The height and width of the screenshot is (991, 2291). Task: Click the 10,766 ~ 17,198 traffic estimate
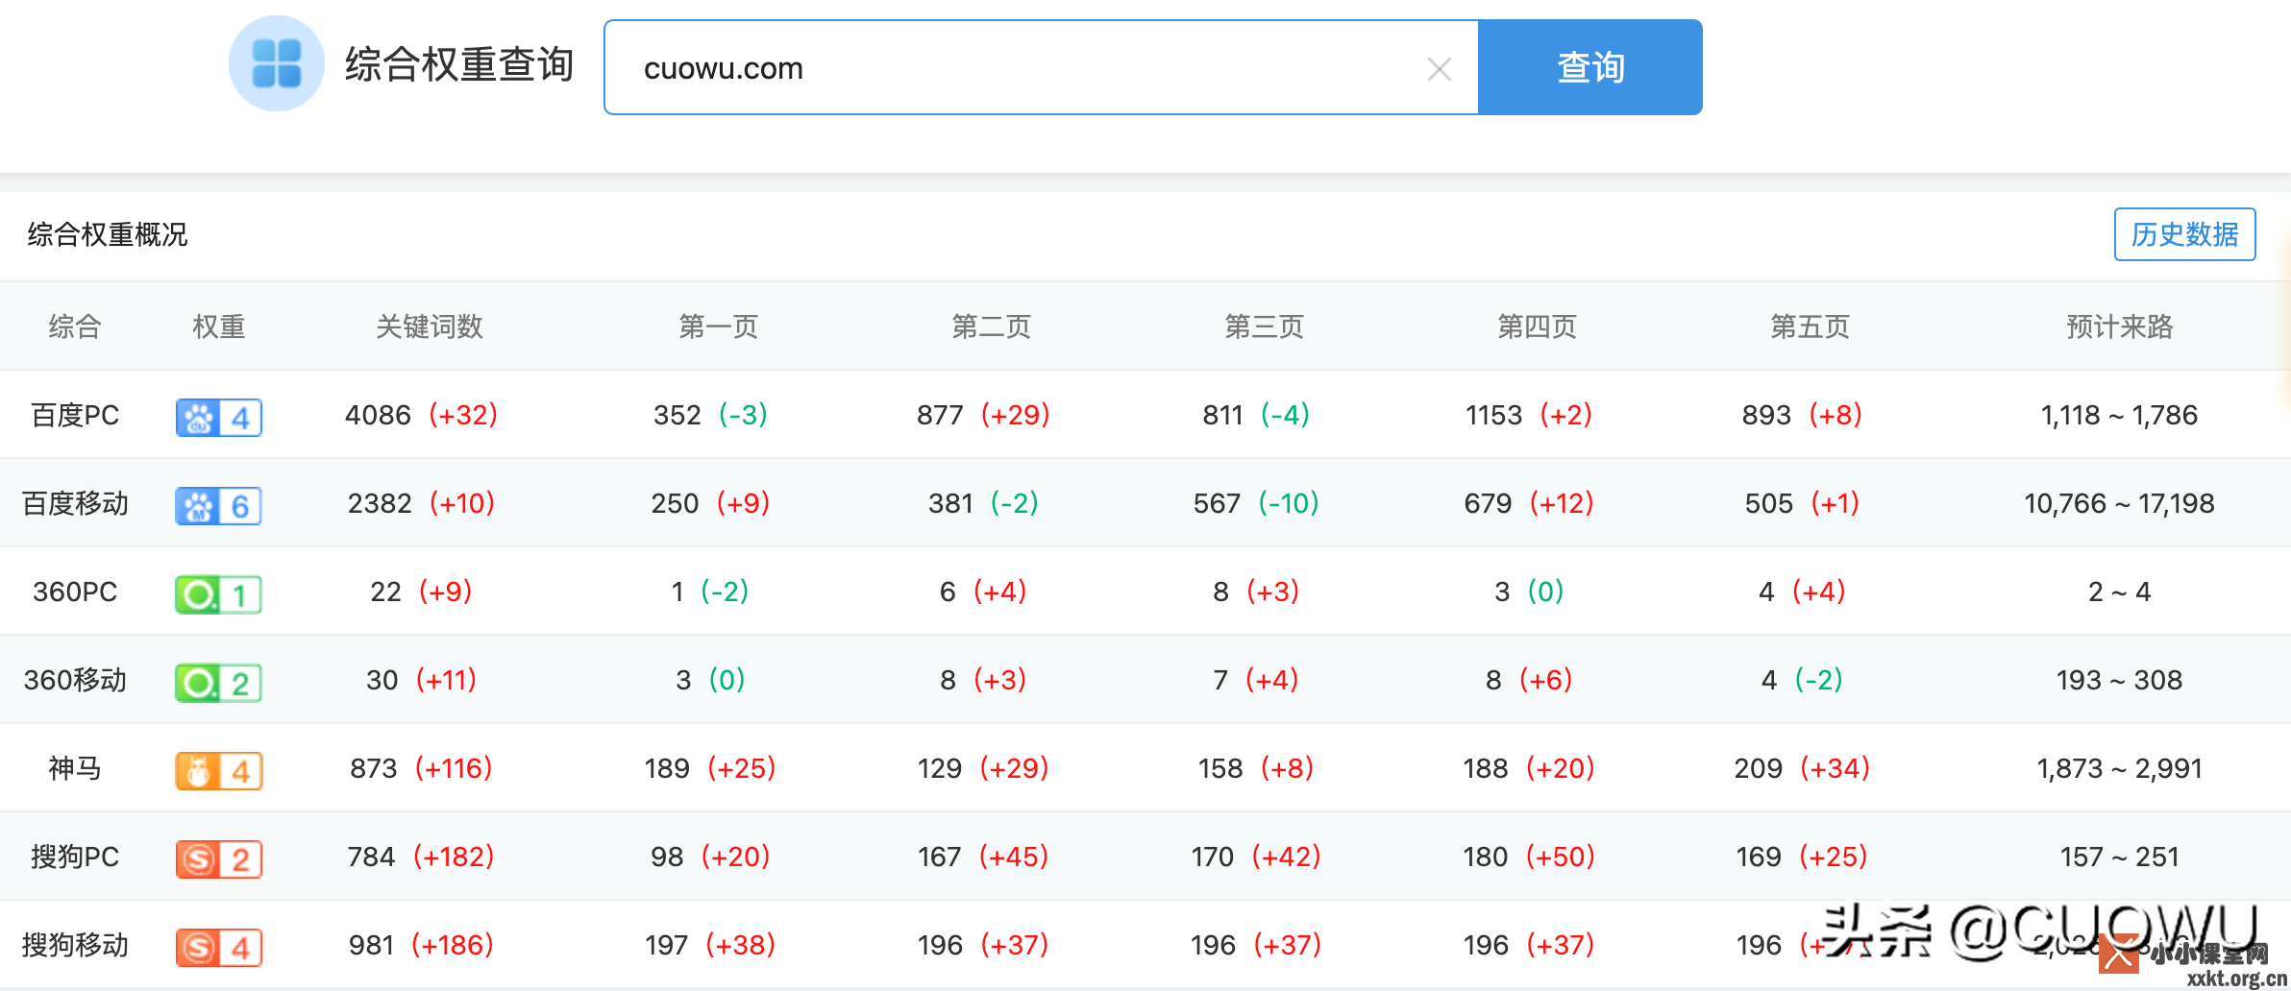(2119, 503)
